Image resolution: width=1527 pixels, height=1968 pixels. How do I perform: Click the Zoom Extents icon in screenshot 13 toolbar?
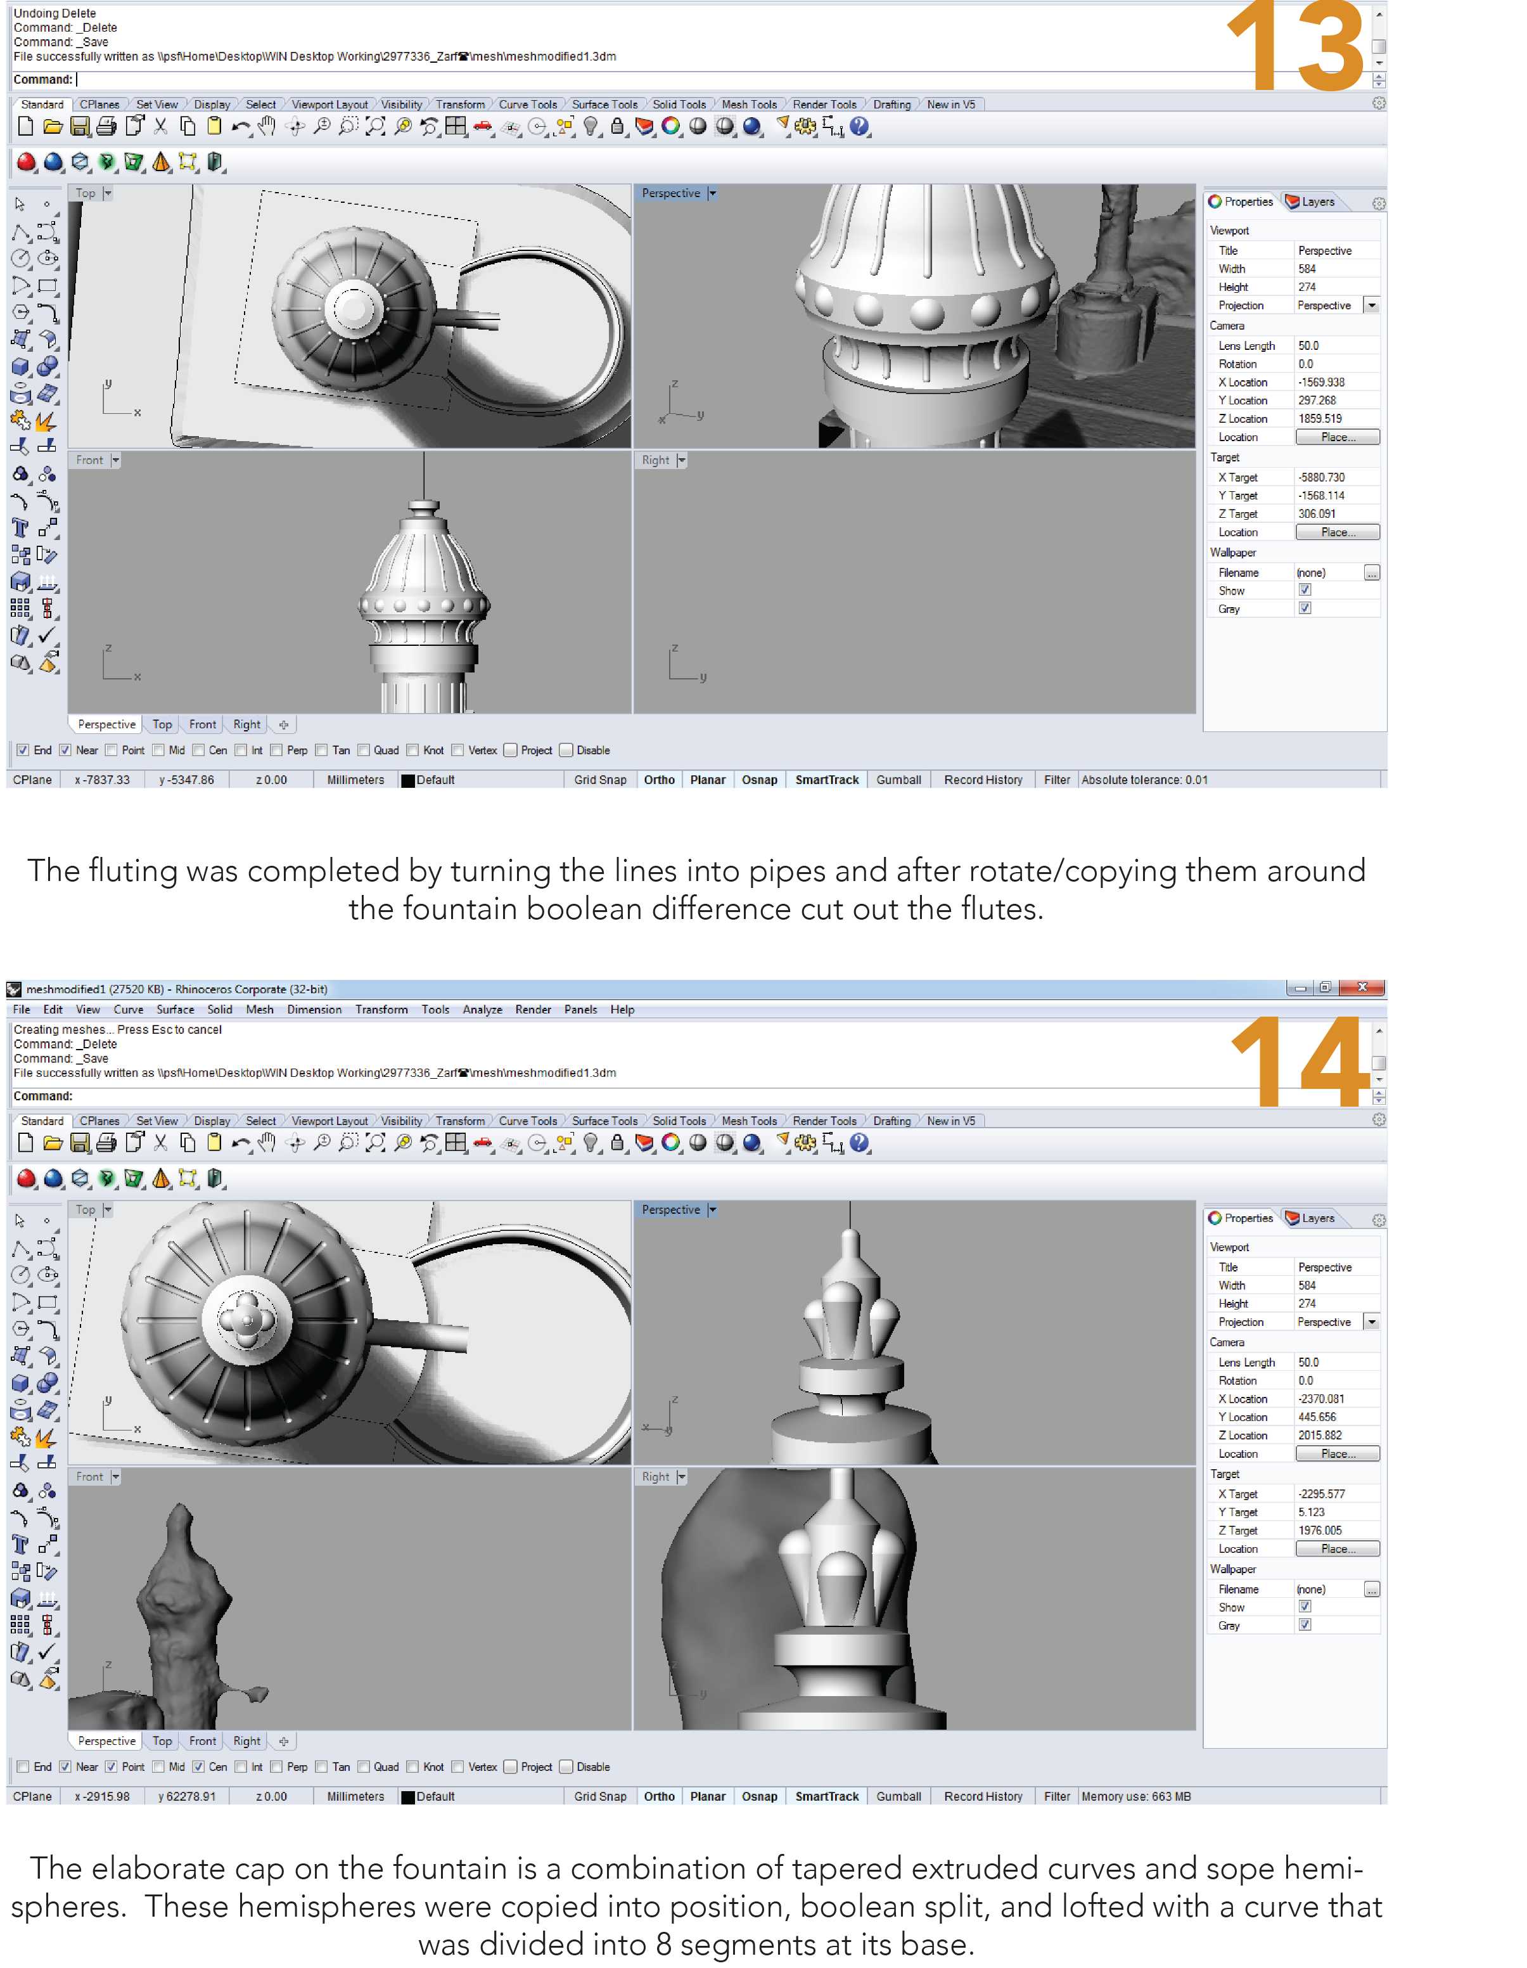point(376,127)
